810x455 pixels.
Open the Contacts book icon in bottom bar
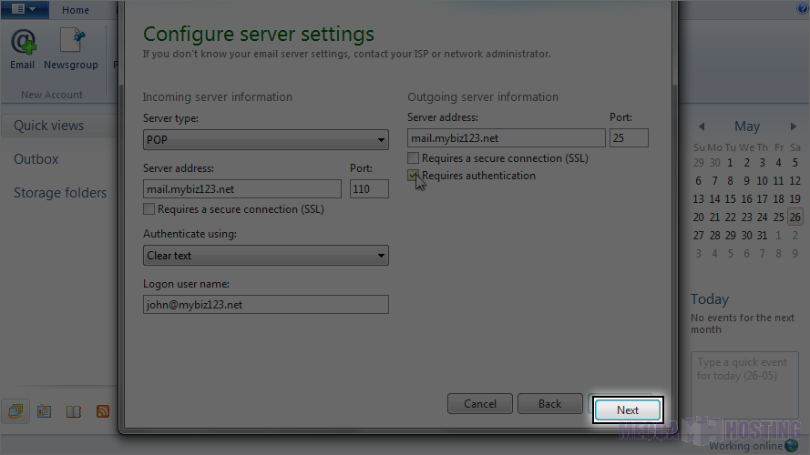pyautogui.click(x=74, y=411)
